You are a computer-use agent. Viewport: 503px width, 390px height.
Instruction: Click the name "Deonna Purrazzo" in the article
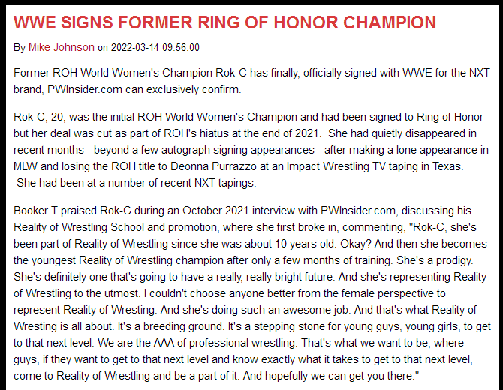pyautogui.click(x=213, y=166)
